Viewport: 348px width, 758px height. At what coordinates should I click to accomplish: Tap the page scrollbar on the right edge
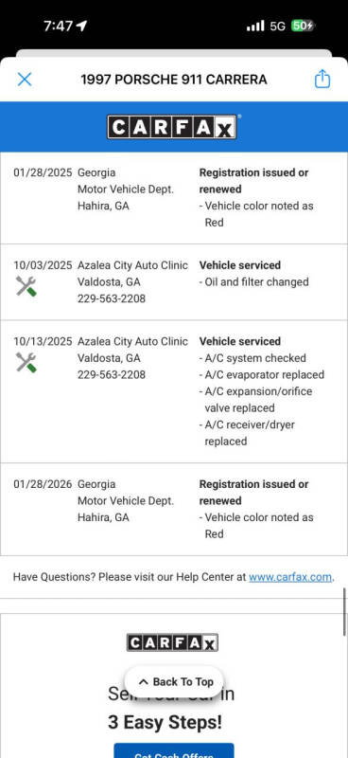click(x=345, y=611)
